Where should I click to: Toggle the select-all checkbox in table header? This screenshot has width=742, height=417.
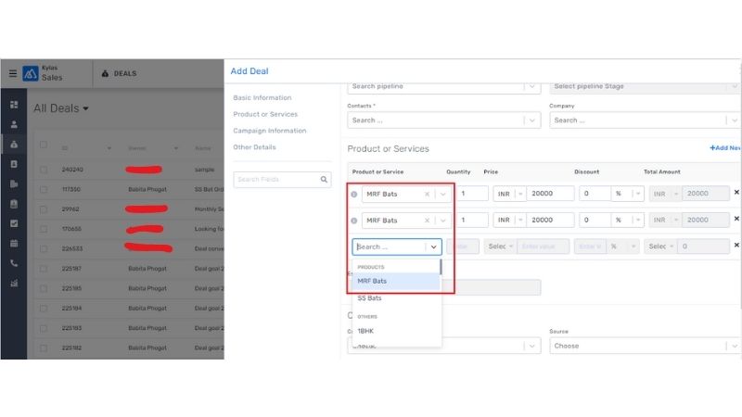(x=44, y=146)
